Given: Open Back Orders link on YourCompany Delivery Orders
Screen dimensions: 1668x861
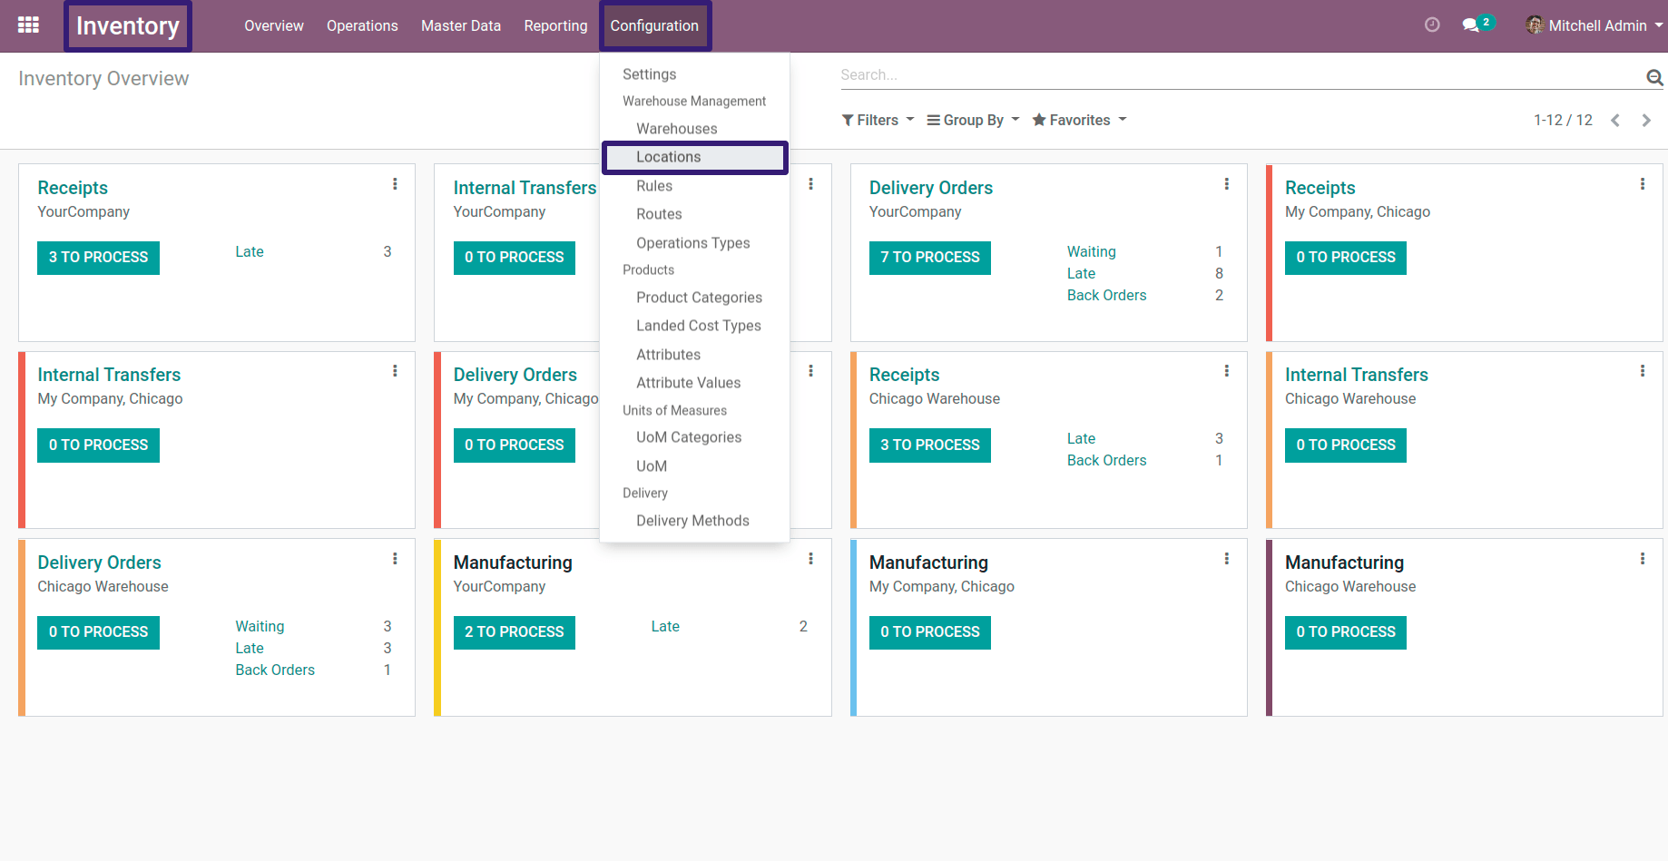Looking at the screenshot, I should point(1107,296).
